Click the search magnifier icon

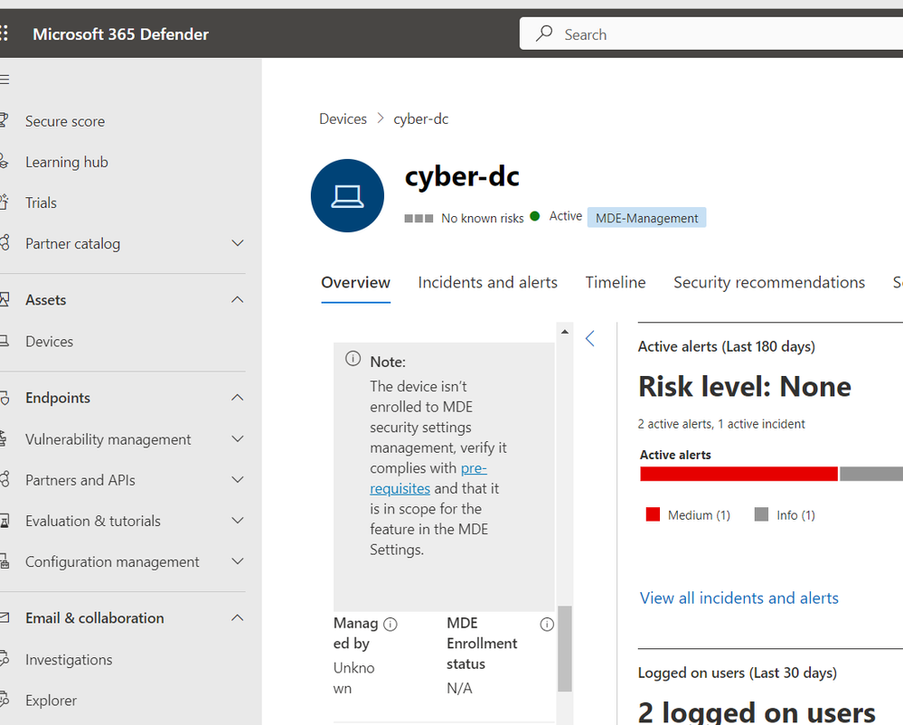[x=543, y=34]
